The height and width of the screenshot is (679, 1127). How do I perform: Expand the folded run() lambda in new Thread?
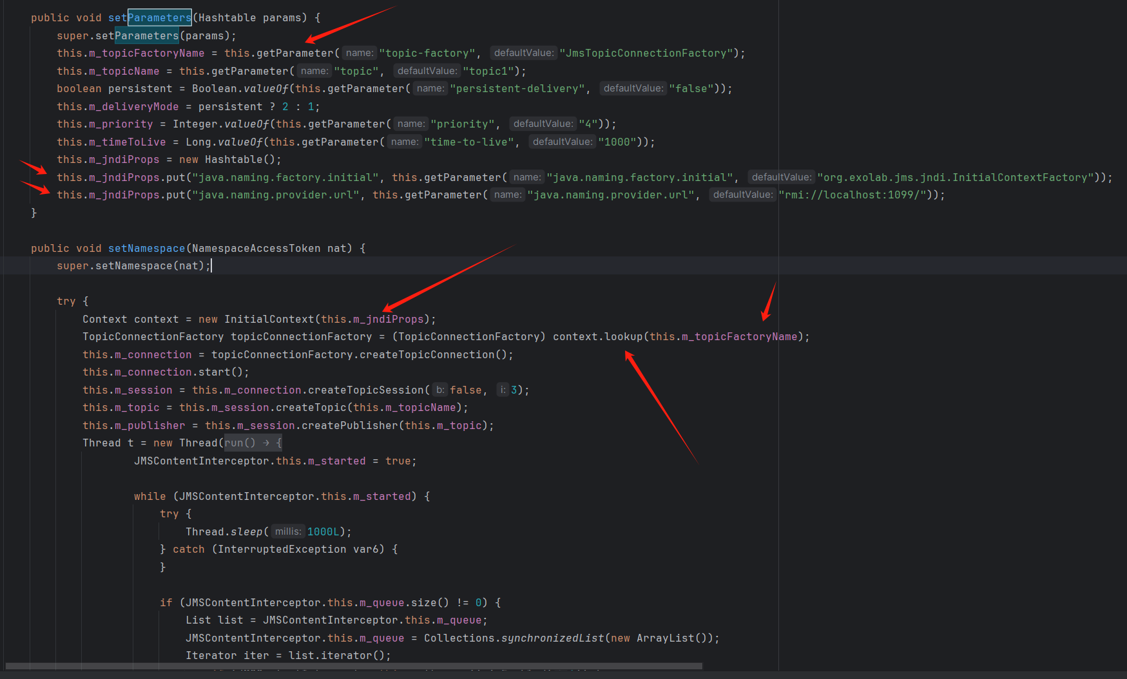click(253, 443)
